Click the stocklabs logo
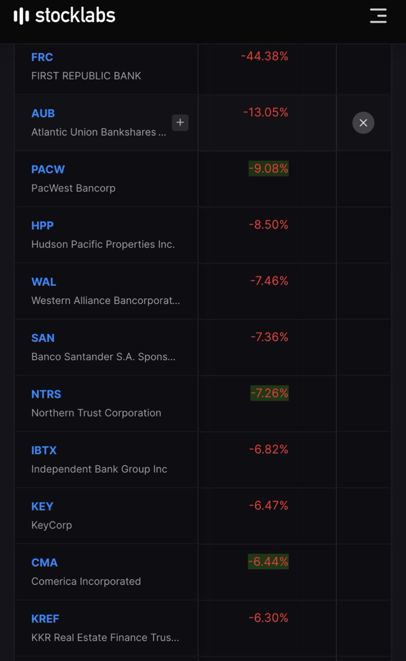Viewport: 406px width, 661px height. [x=64, y=16]
